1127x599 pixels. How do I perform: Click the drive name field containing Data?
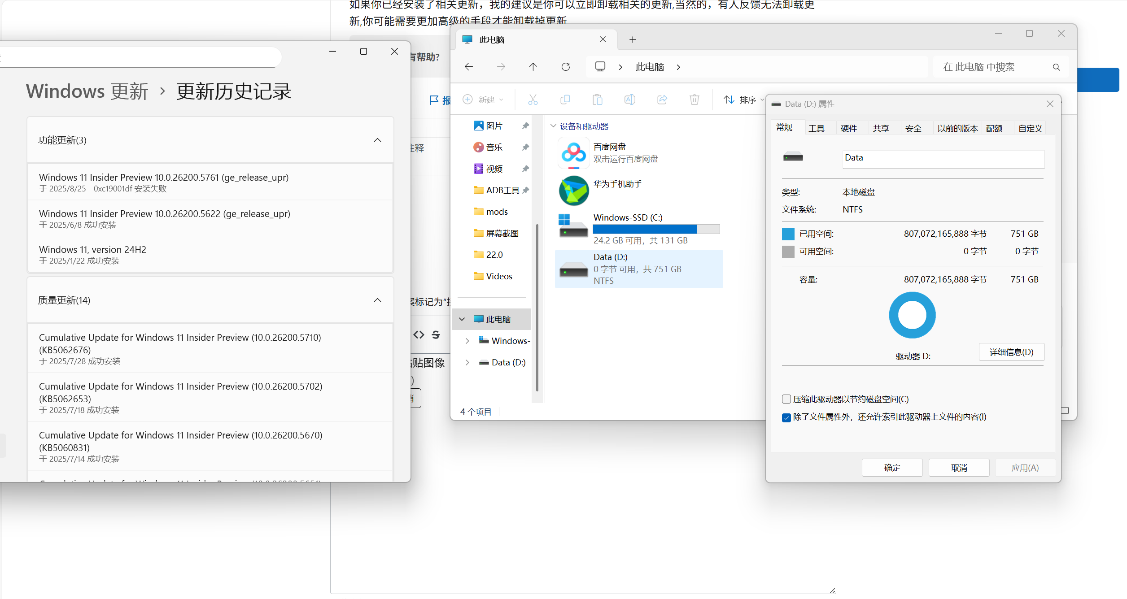pos(943,159)
